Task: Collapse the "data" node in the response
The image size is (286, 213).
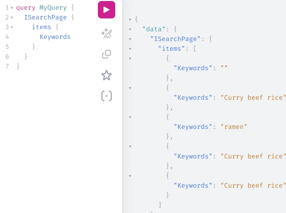Action: [x=130, y=29]
